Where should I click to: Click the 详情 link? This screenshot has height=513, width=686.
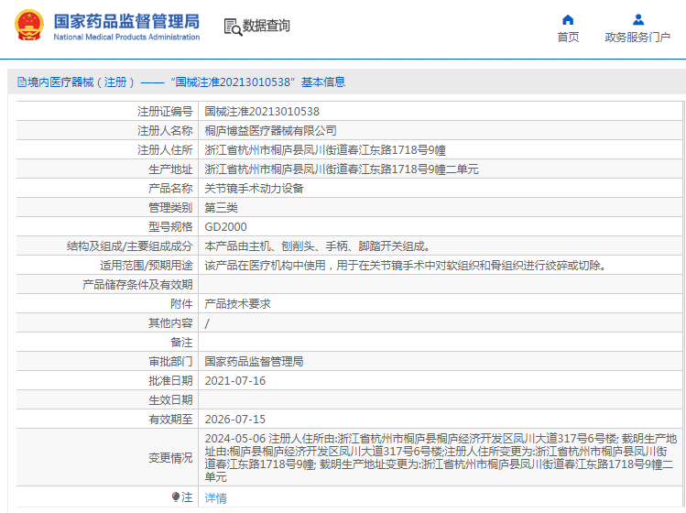(x=215, y=497)
